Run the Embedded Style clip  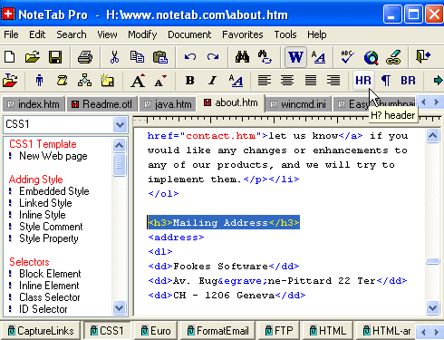tap(54, 191)
